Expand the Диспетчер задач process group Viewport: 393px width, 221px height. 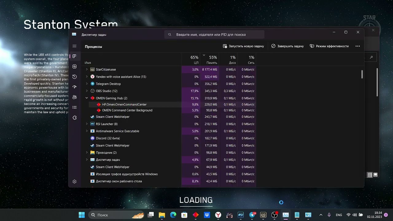87,160
